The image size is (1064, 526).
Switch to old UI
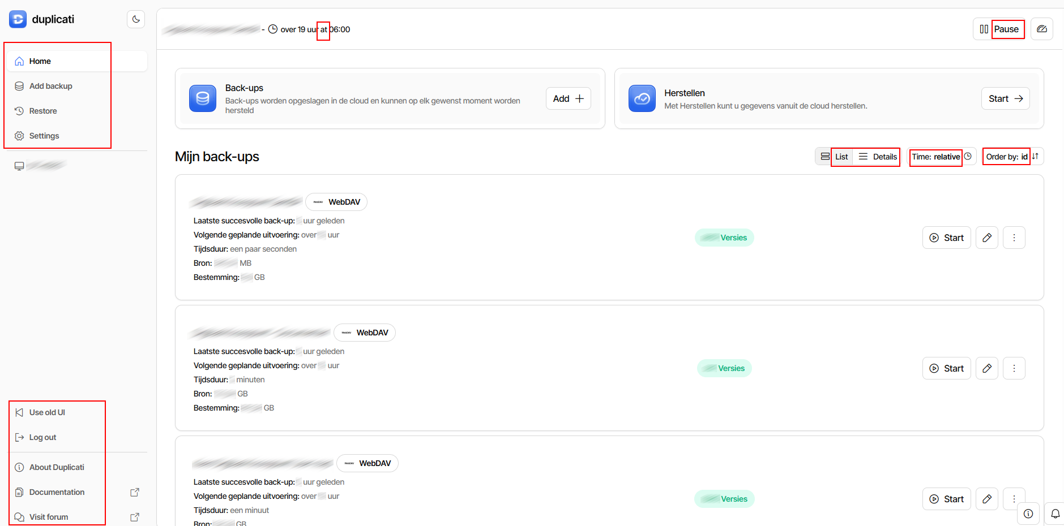click(x=46, y=412)
